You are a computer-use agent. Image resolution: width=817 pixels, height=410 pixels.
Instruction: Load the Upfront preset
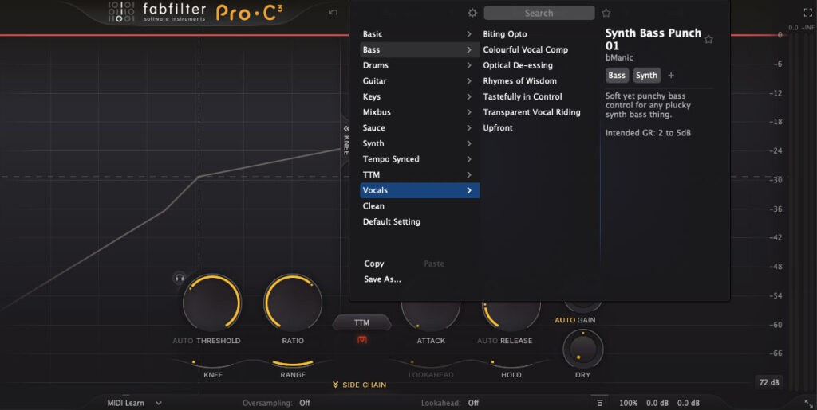click(x=498, y=128)
